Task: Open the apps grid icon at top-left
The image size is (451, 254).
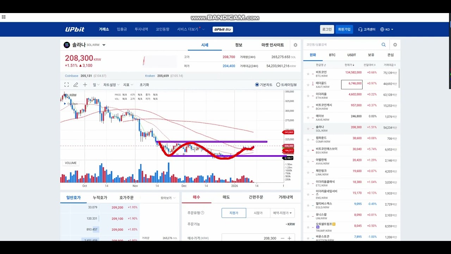Action: [4, 17]
